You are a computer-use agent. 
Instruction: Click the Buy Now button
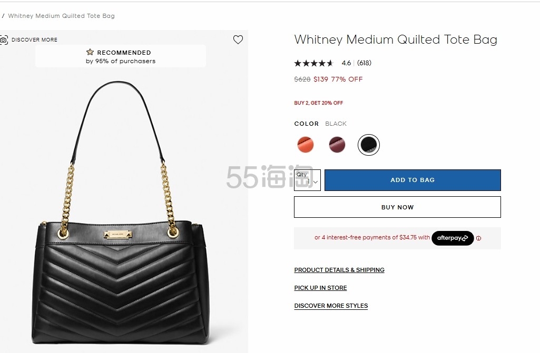click(x=397, y=207)
